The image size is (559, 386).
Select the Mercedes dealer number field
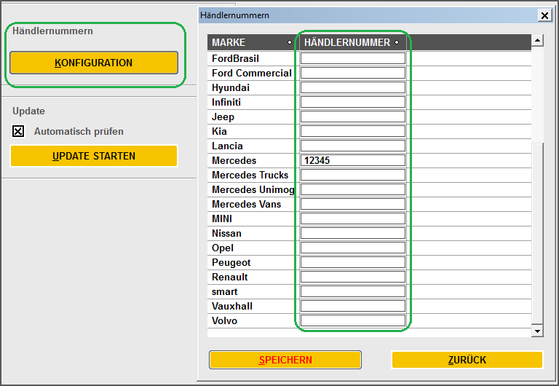point(352,160)
